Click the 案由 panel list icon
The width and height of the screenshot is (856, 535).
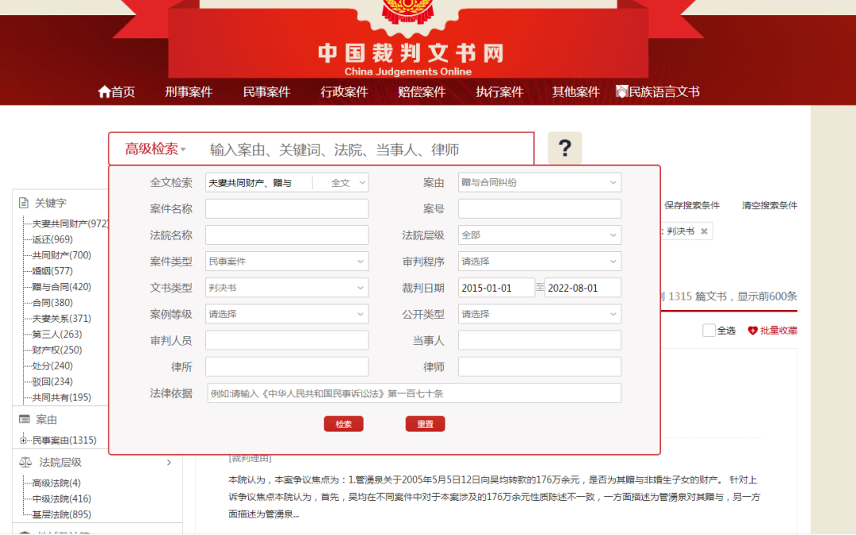coord(25,419)
